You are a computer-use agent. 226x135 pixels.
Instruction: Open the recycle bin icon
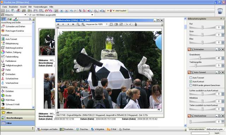[220, 11]
